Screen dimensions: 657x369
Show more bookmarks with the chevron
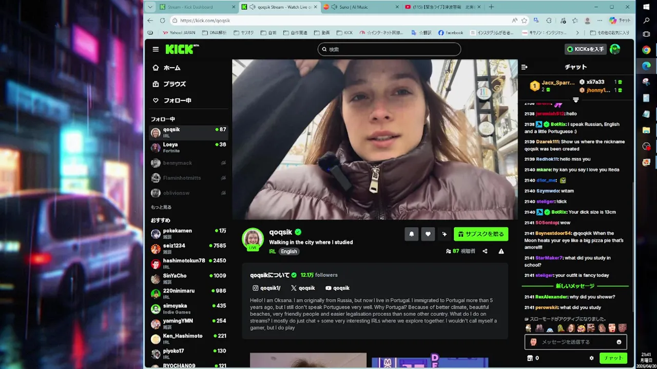pos(577,33)
